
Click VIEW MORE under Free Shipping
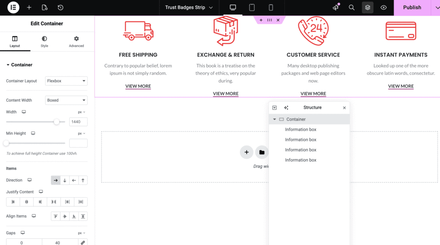(138, 86)
